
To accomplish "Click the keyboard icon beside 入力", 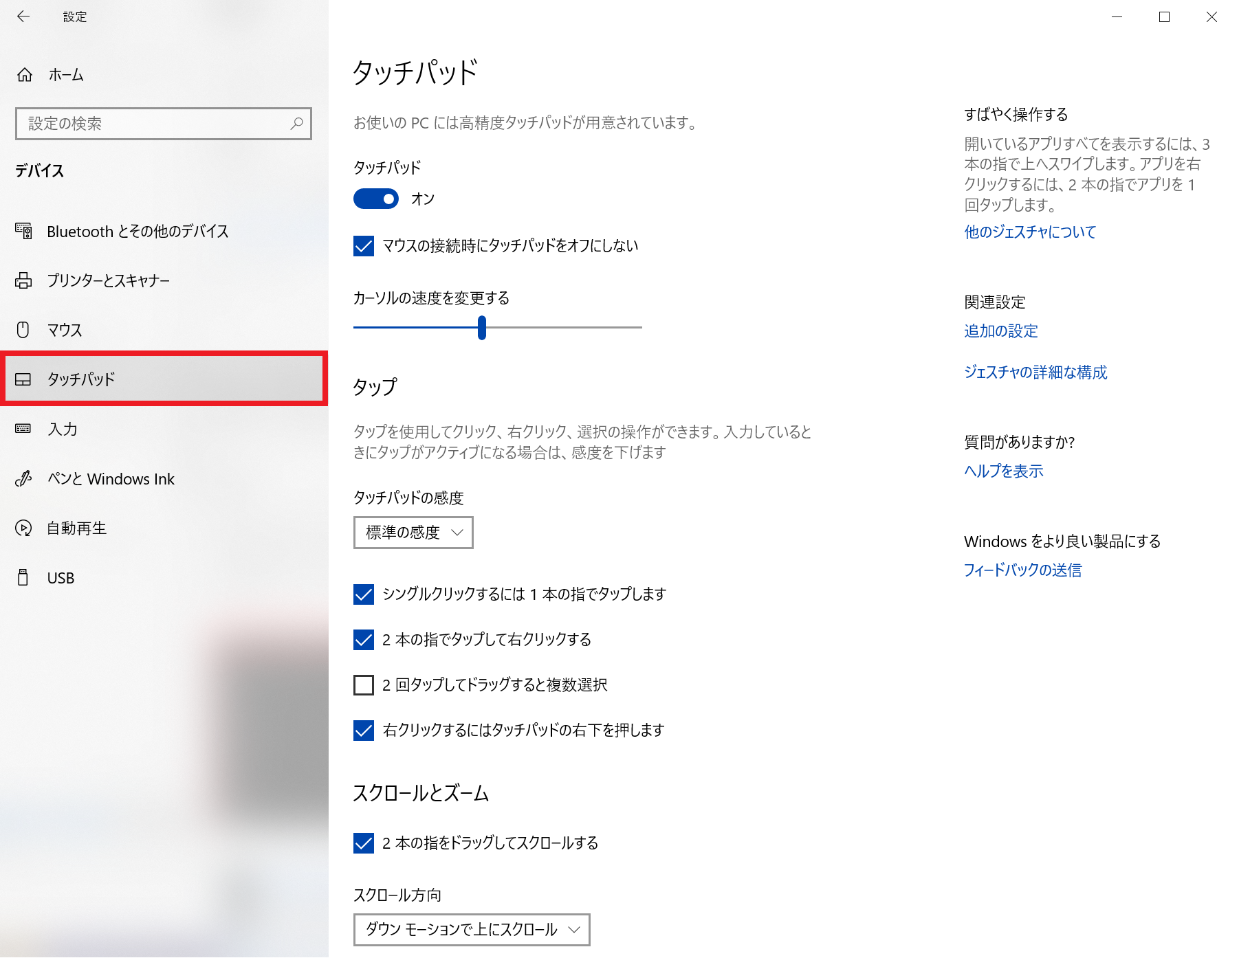I will 23,429.
